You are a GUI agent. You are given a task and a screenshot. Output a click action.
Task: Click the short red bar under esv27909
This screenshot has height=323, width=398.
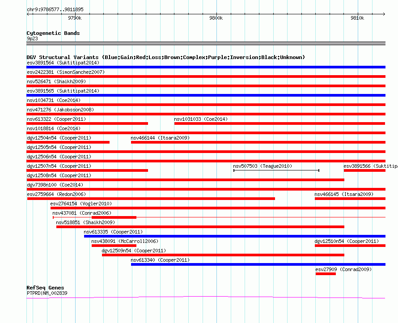pyautogui.click(x=326, y=274)
